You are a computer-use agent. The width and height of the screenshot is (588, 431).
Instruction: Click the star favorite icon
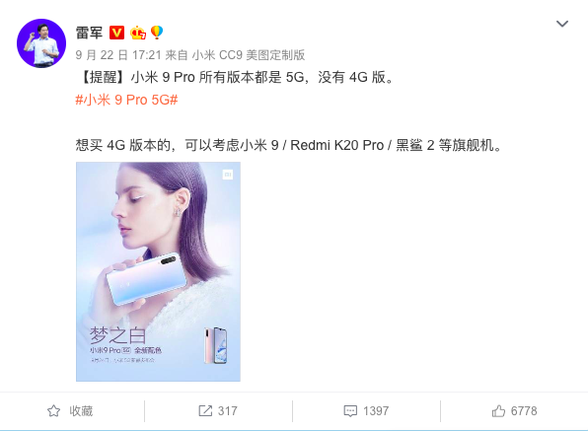point(53,410)
